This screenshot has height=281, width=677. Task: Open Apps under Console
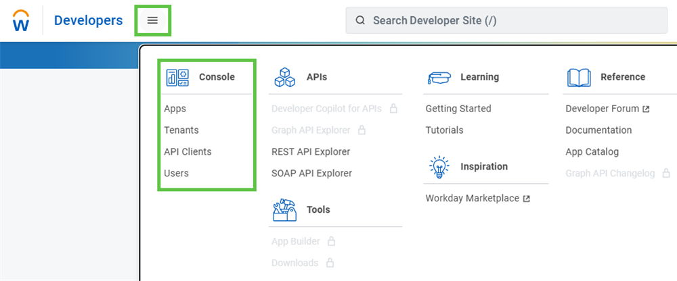click(175, 109)
